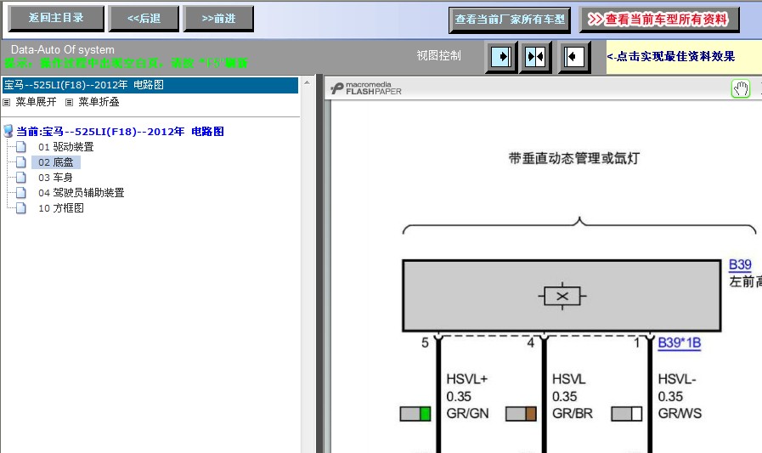The height and width of the screenshot is (453, 762).
Task: Open tree item 04 驾驶员辅助装置
Action: [82, 192]
